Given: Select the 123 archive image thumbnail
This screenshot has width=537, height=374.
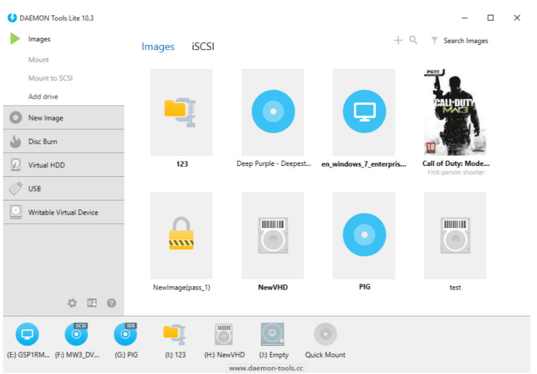Looking at the screenshot, I should [182, 112].
